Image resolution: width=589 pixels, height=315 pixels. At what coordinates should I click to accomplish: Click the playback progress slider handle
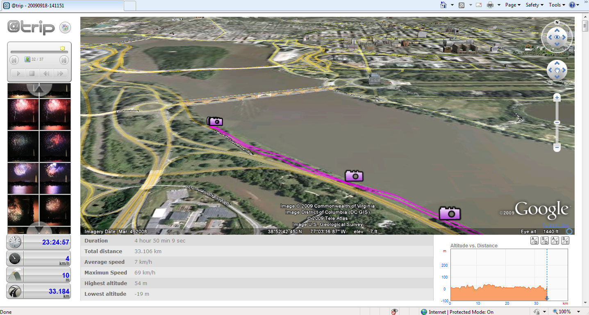pyautogui.click(x=62, y=49)
